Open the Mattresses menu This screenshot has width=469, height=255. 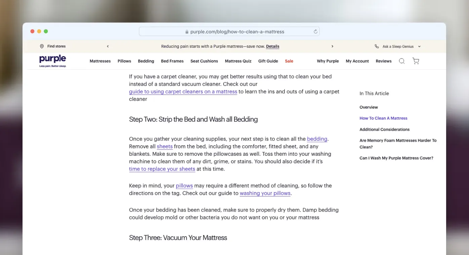(100, 61)
